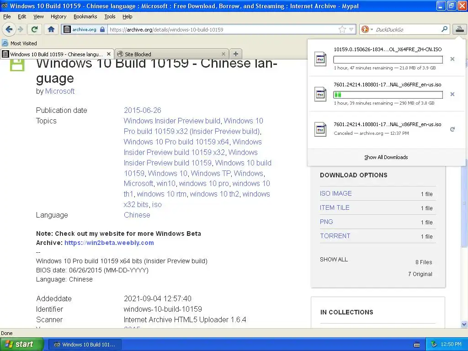Open the View menu

tap(38, 16)
